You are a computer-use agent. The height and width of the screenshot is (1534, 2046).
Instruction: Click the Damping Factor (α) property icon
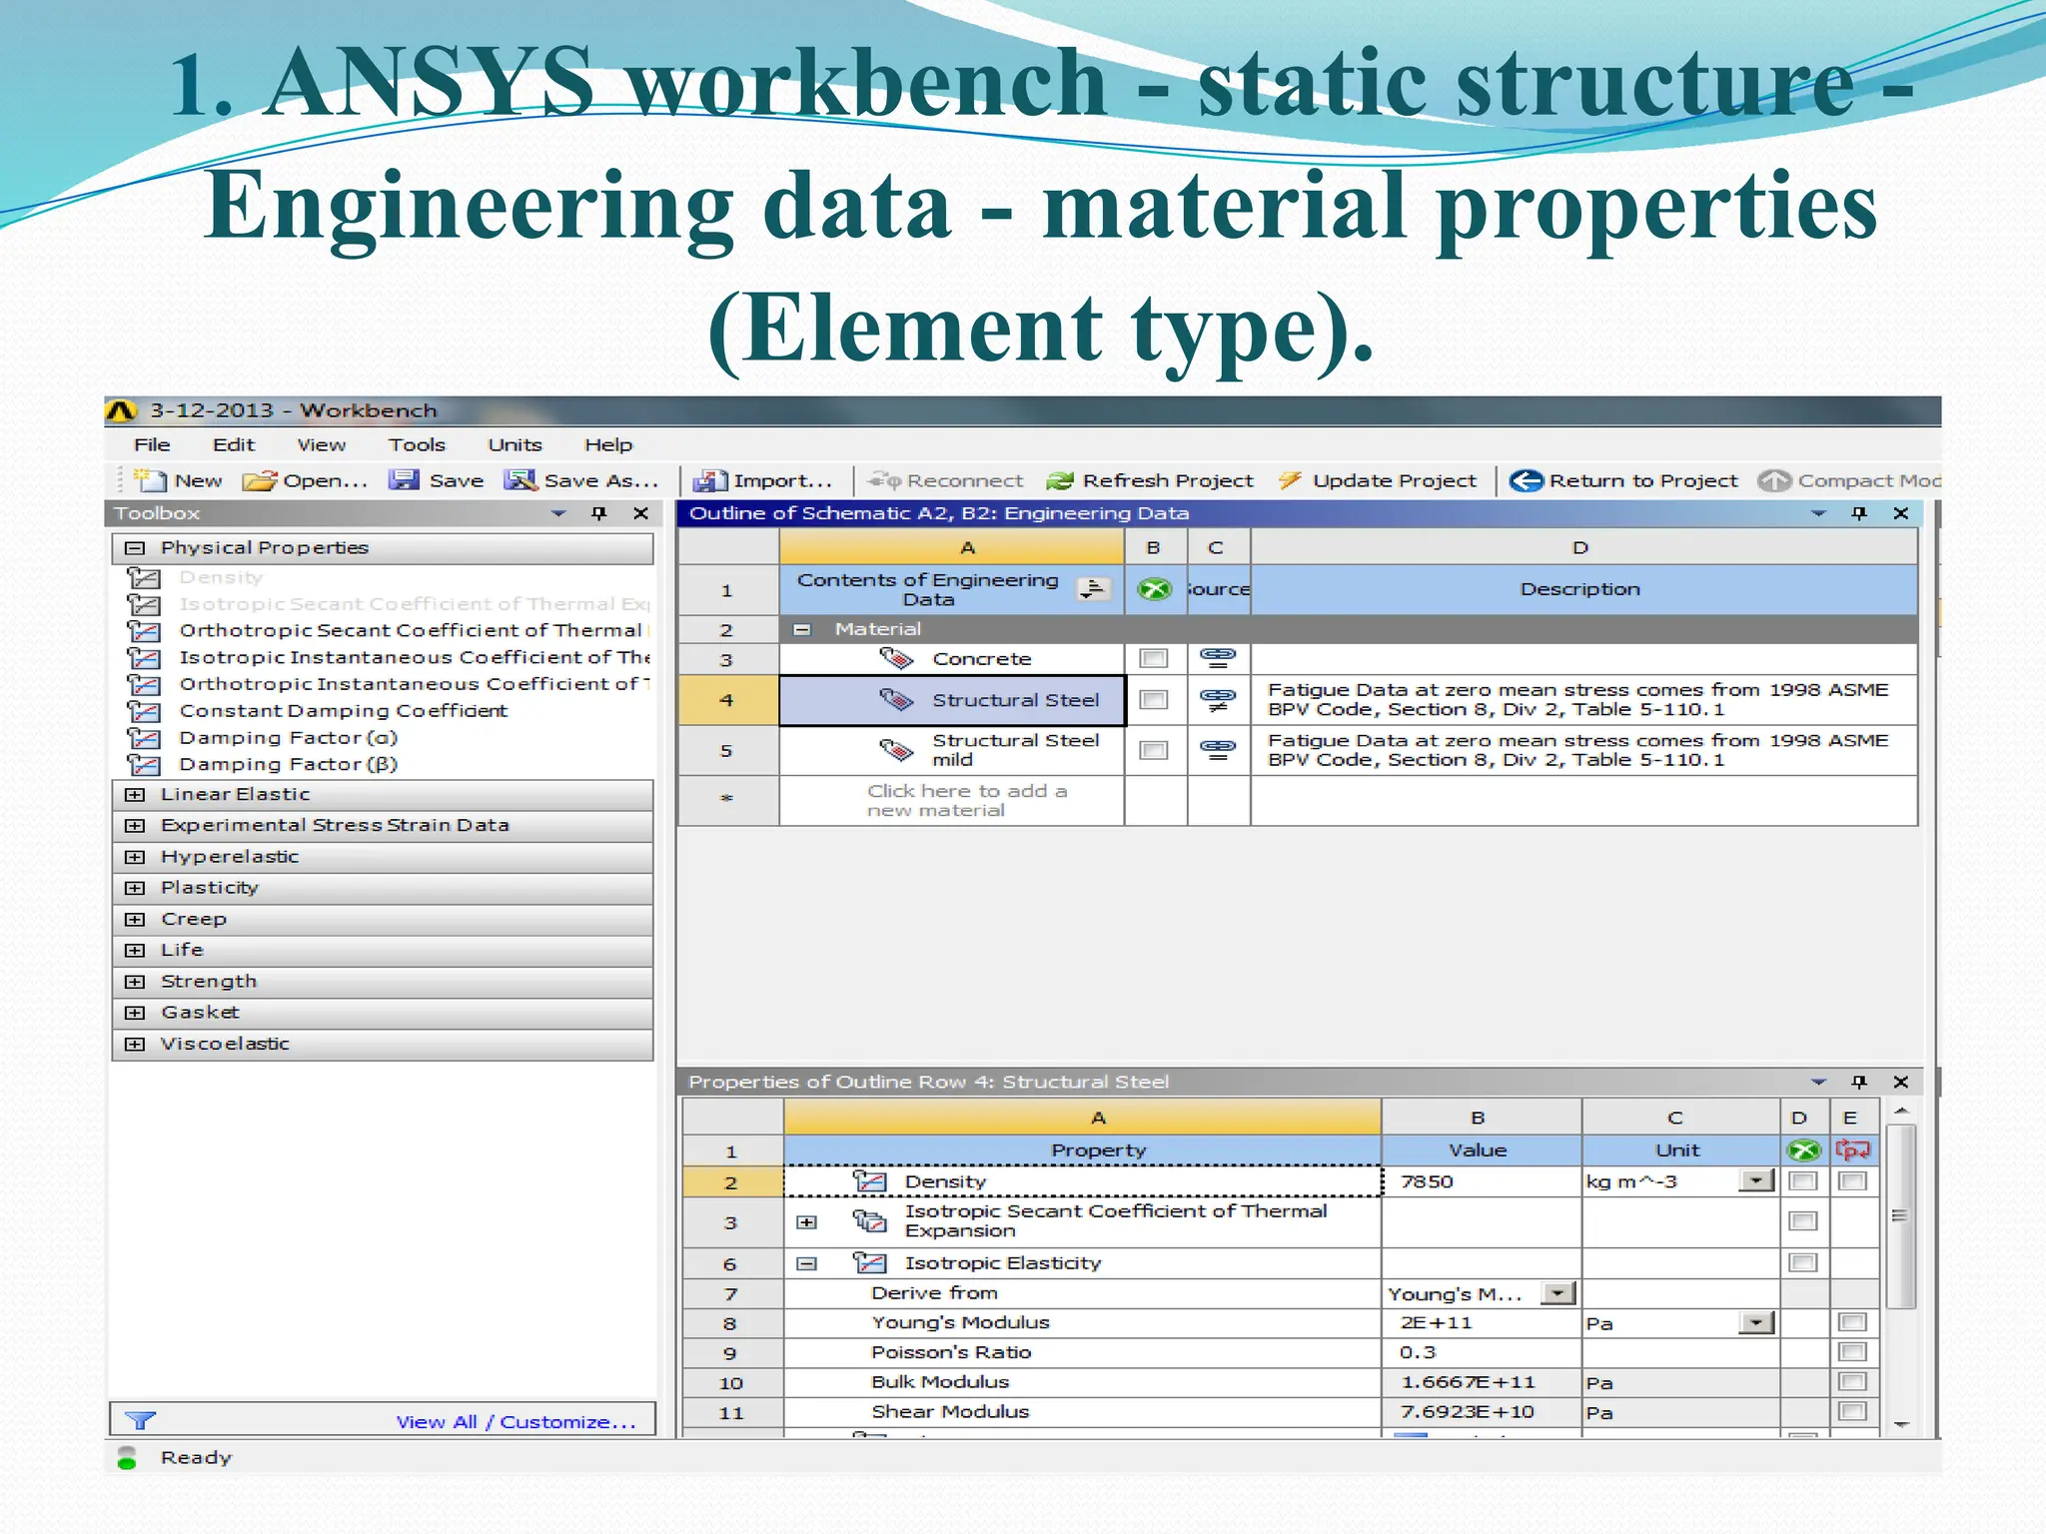pos(144,738)
